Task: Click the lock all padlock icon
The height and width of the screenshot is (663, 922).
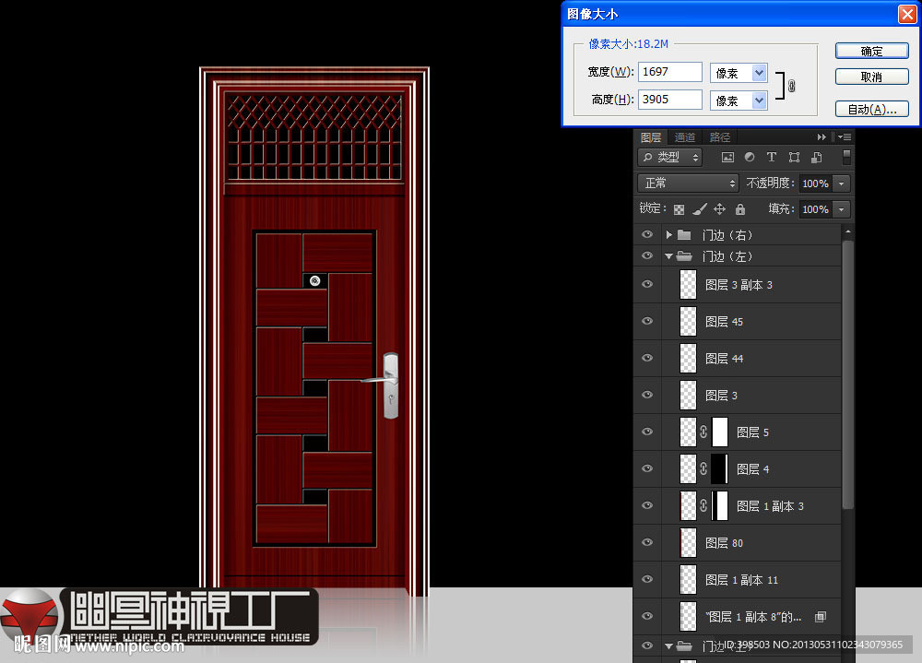Action: tap(740, 208)
